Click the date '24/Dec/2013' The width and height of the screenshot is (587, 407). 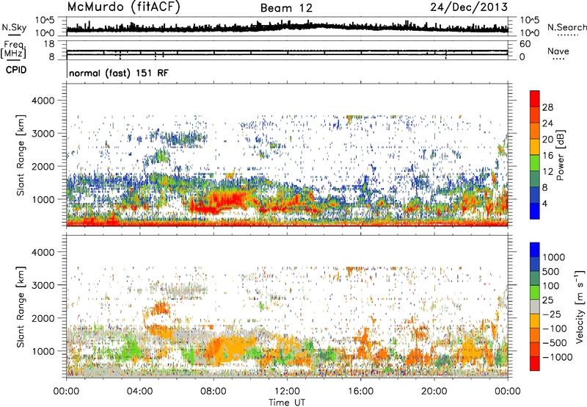pos(469,7)
